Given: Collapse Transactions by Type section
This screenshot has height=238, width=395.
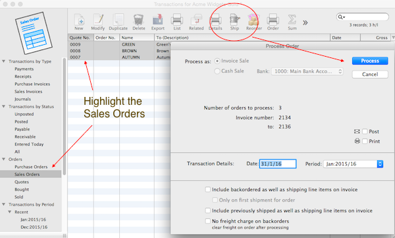Looking at the screenshot, I should coord(4,61).
